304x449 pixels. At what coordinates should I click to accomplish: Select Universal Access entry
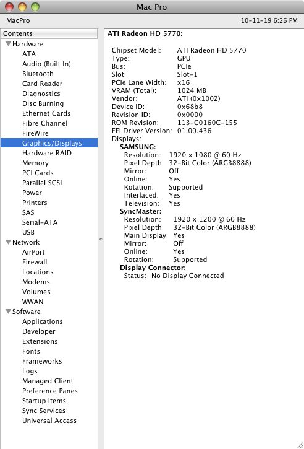49,421
